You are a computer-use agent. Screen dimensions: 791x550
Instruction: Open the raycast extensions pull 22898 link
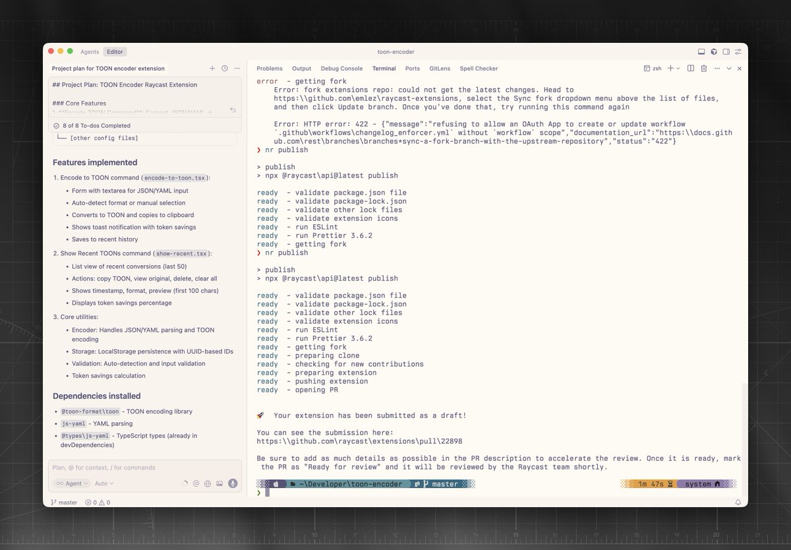[359, 441]
